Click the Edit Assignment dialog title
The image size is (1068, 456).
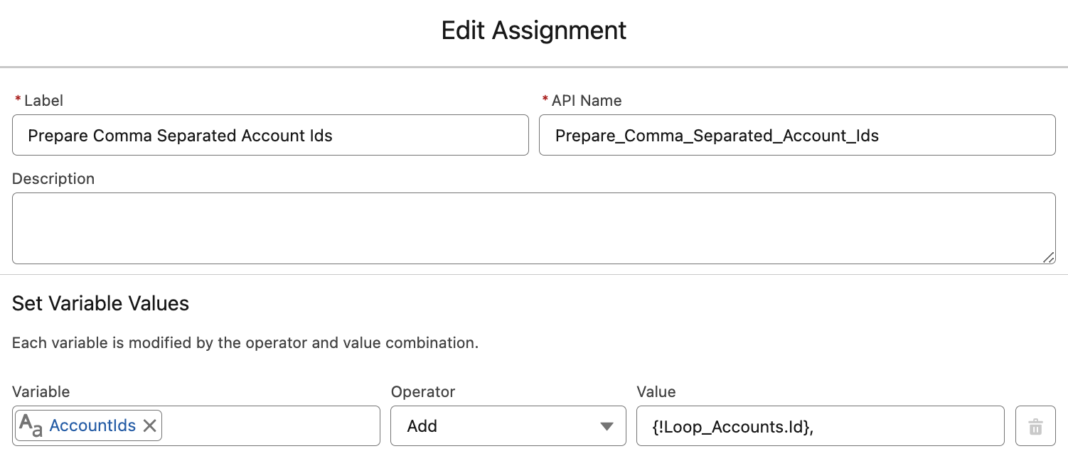533,30
